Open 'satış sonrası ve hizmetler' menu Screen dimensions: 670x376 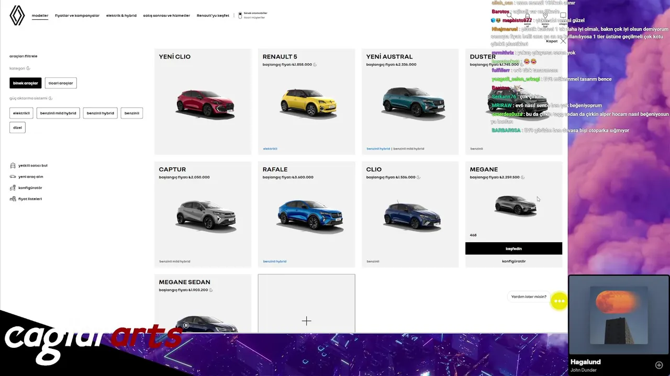(x=166, y=16)
